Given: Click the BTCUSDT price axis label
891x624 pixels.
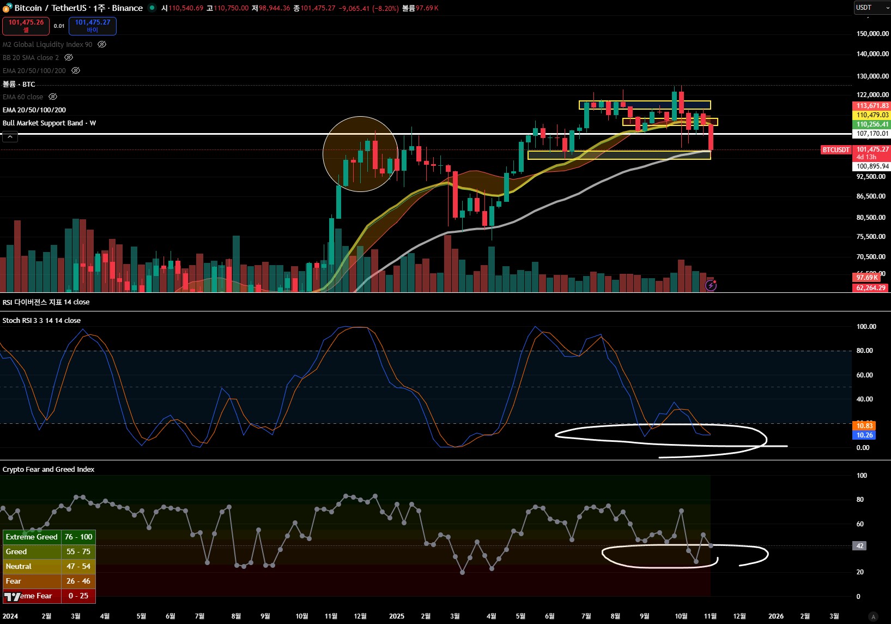Looking at the screenshot, I should pyautogui.click(x=836, y=149).
